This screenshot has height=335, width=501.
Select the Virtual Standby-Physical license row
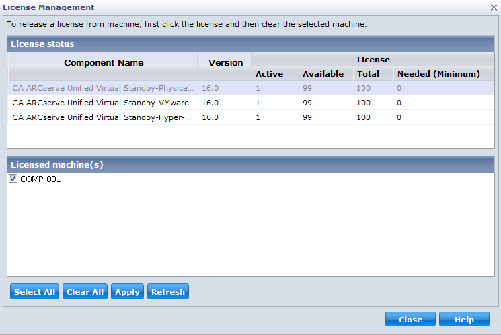tap(104, 88)
